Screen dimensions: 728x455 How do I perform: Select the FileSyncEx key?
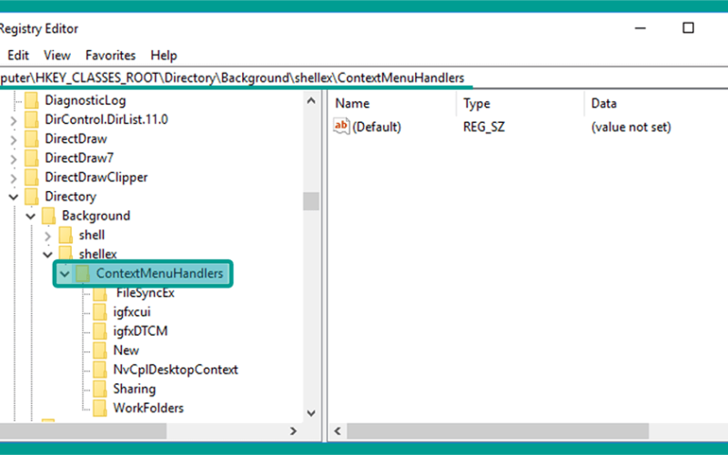[146, 293]
